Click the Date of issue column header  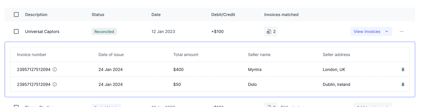pos(111,55)
